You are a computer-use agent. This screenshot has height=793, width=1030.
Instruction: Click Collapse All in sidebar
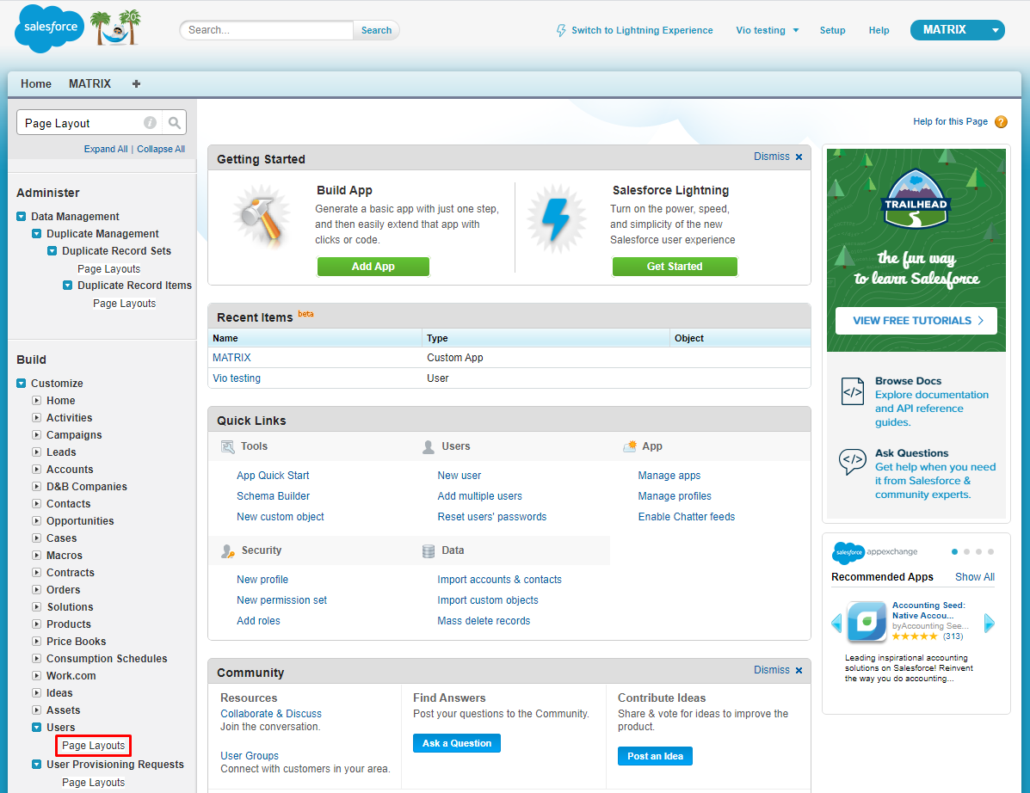[x=161, y=149]
